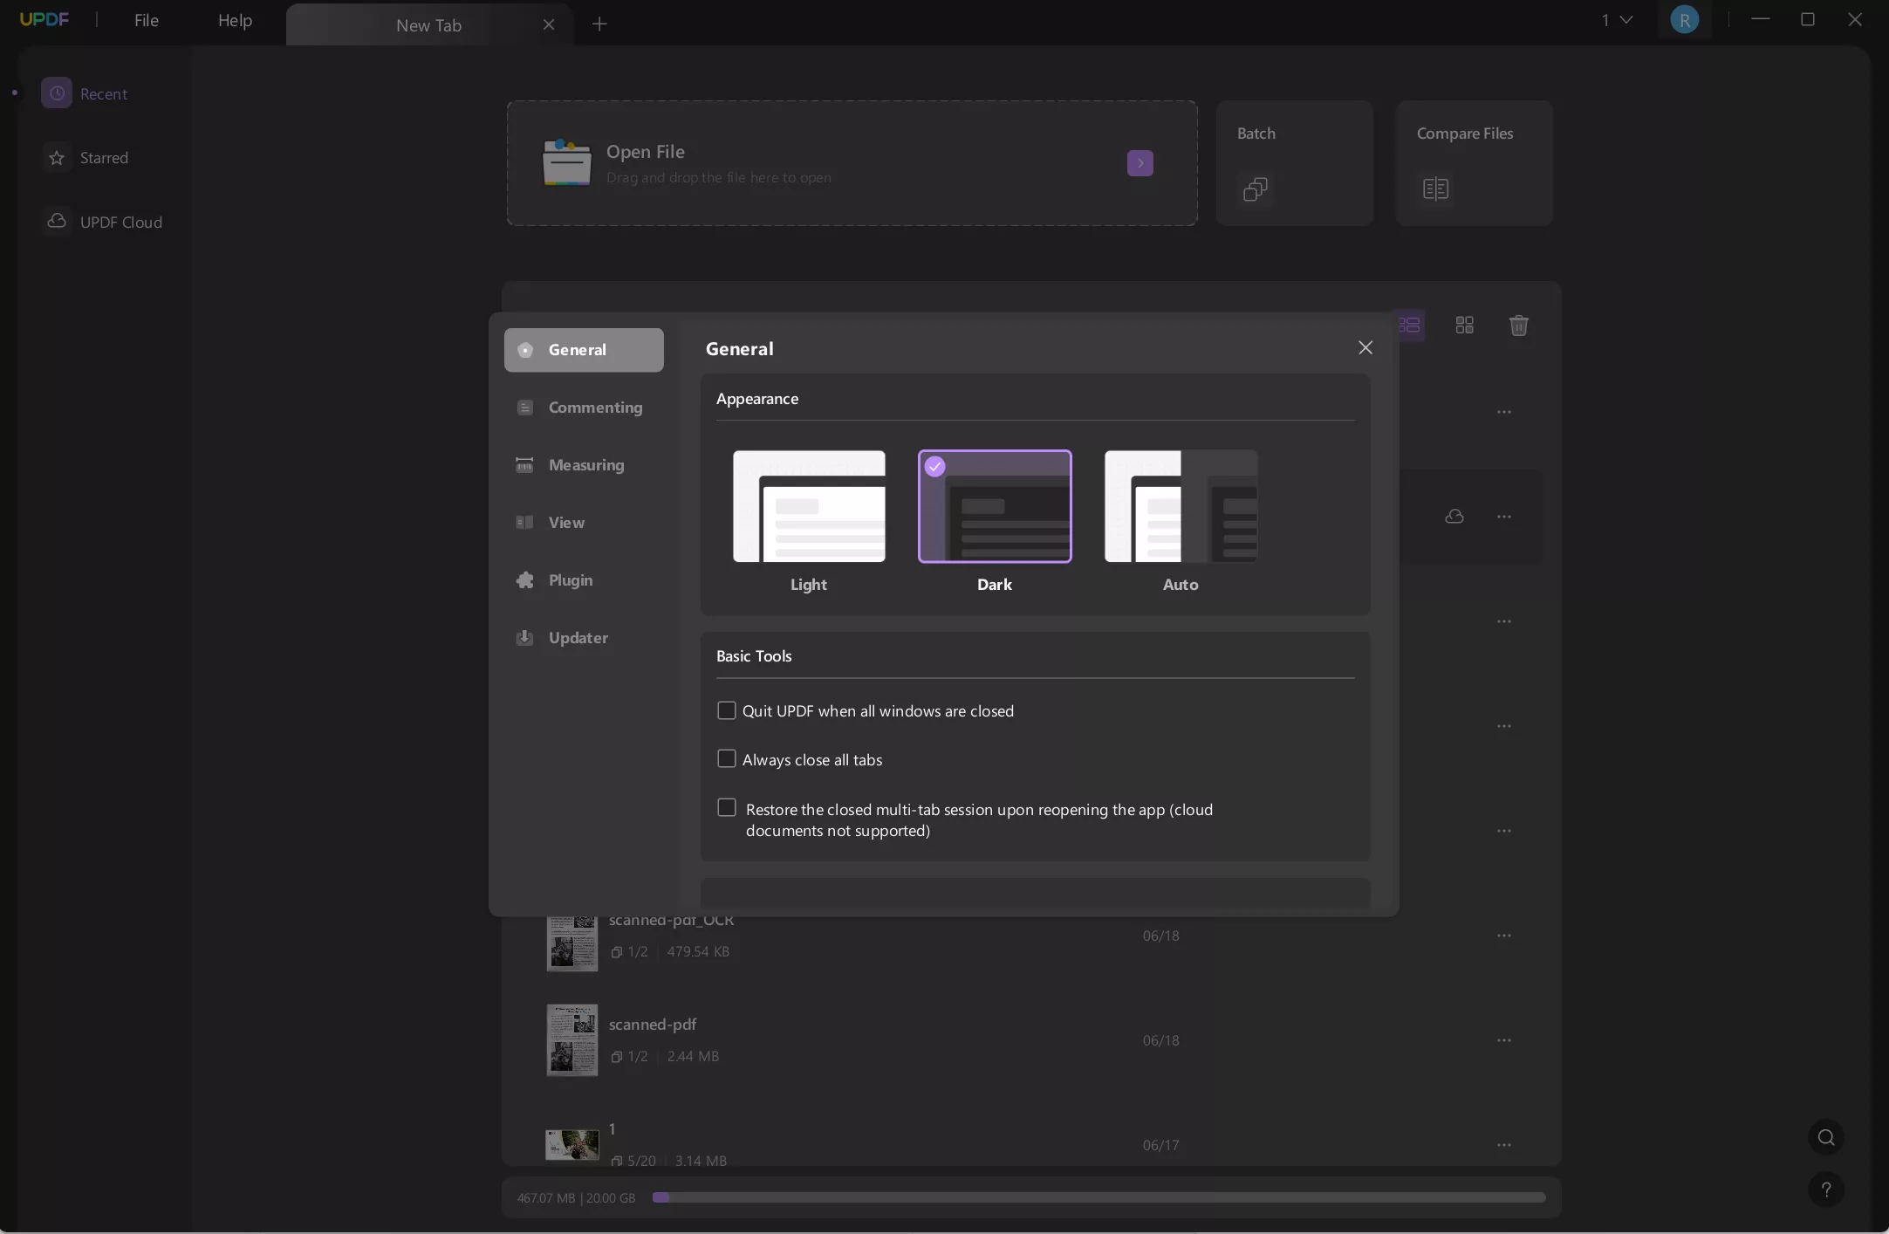Close the New Tab tab

[549, 24]
